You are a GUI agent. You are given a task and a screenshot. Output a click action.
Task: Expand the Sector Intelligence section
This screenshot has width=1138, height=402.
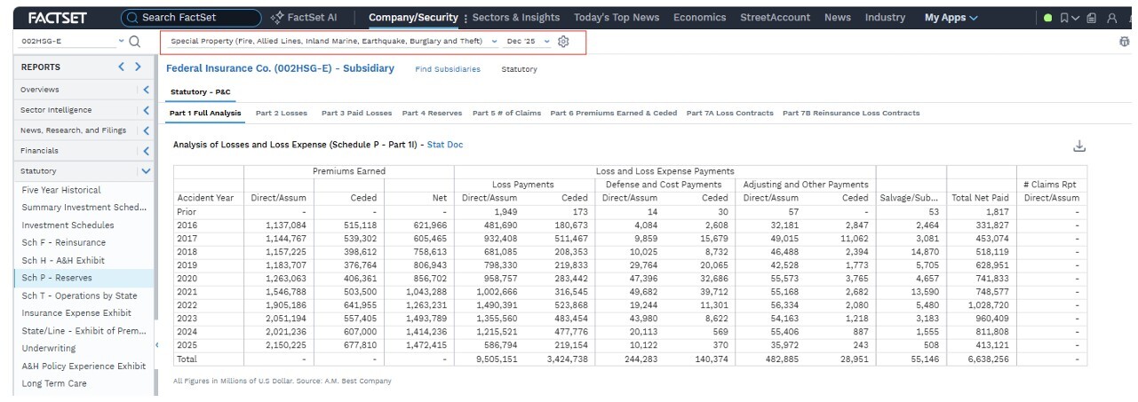146,110
